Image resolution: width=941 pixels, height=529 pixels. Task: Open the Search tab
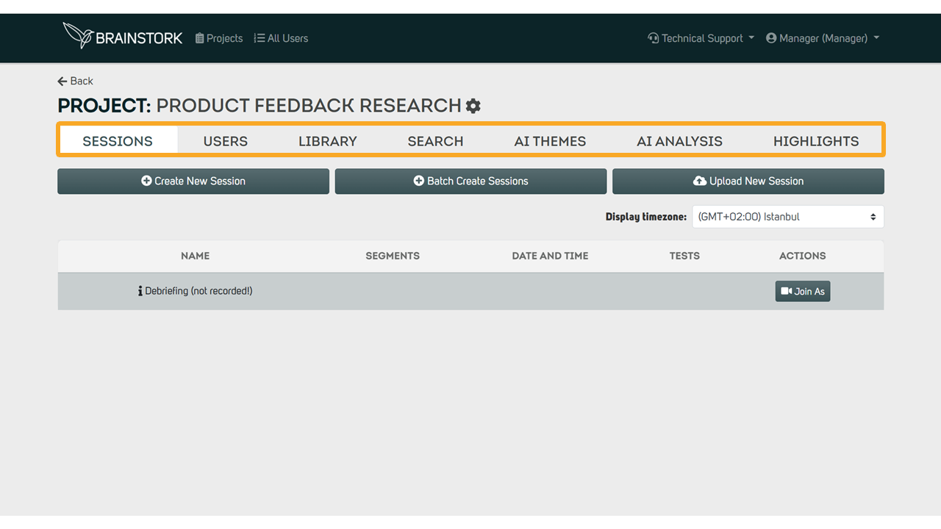coord(435,141)
